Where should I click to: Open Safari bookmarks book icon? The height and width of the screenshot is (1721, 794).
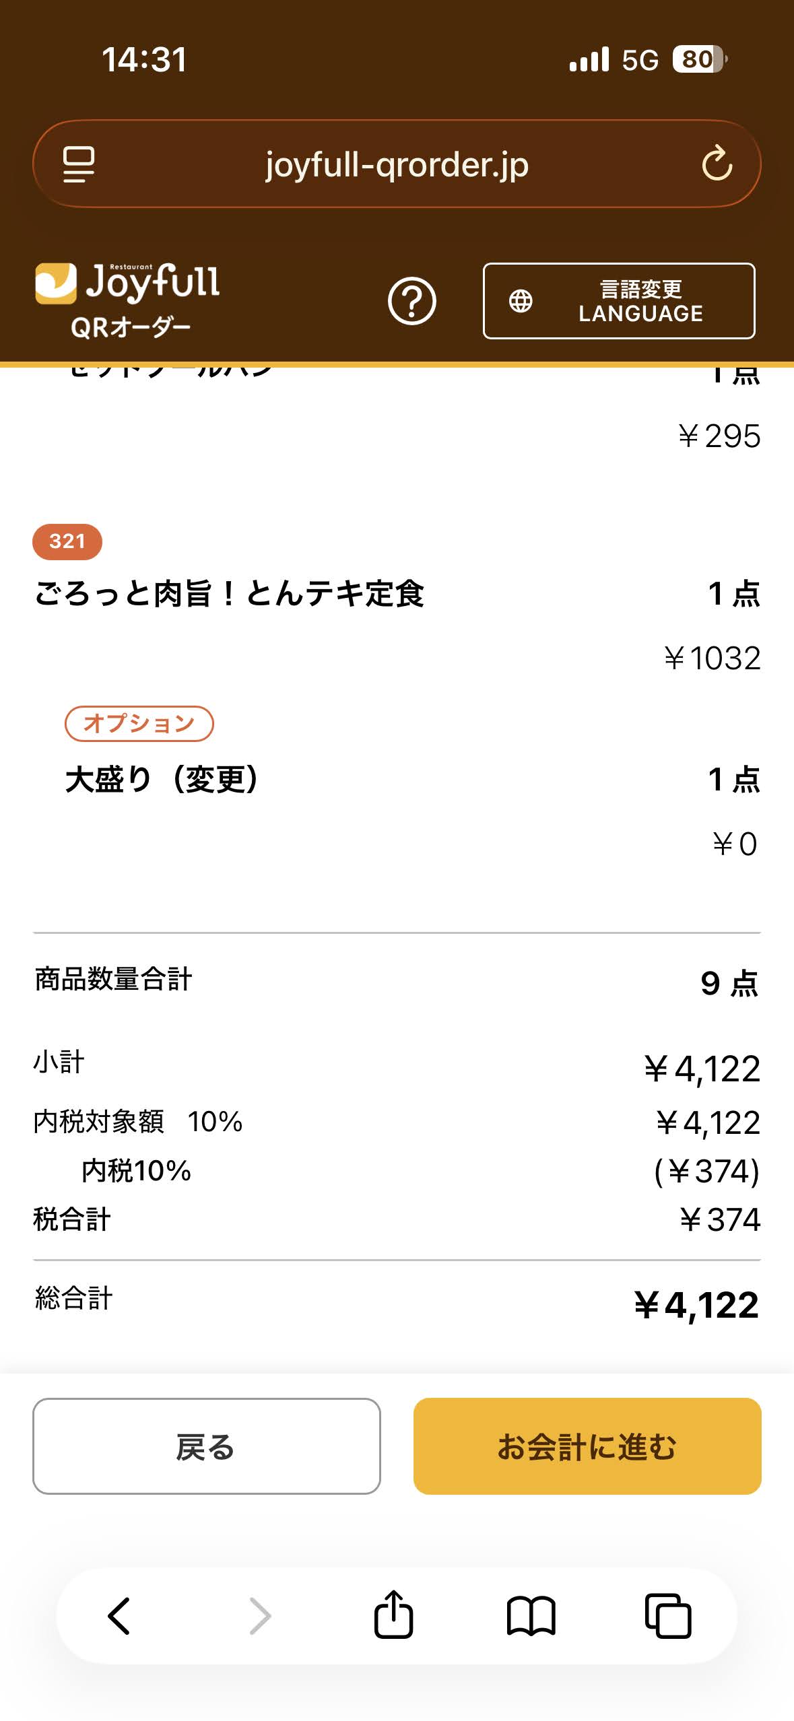coord(531,1615)
